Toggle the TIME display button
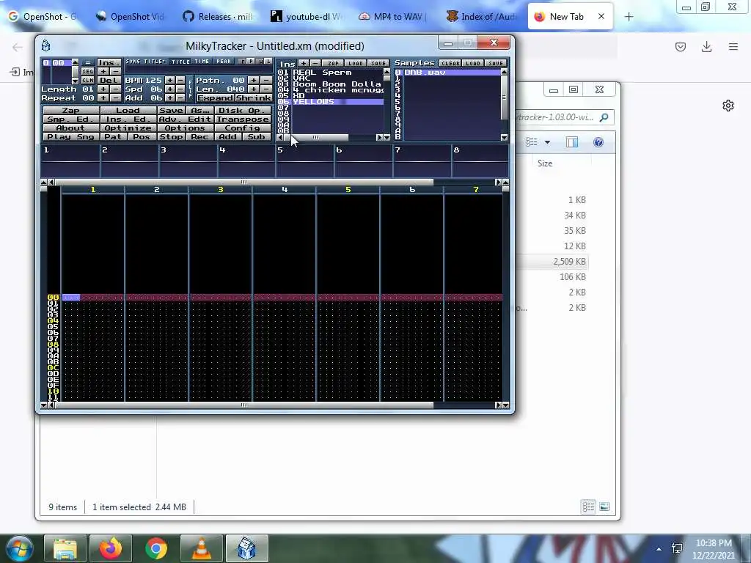Image resolution: width=751 pixels, height=563 pixels. pos(202,62)
